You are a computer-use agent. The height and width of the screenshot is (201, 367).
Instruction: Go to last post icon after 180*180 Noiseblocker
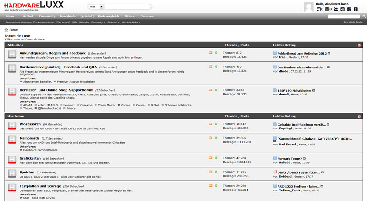314,91
